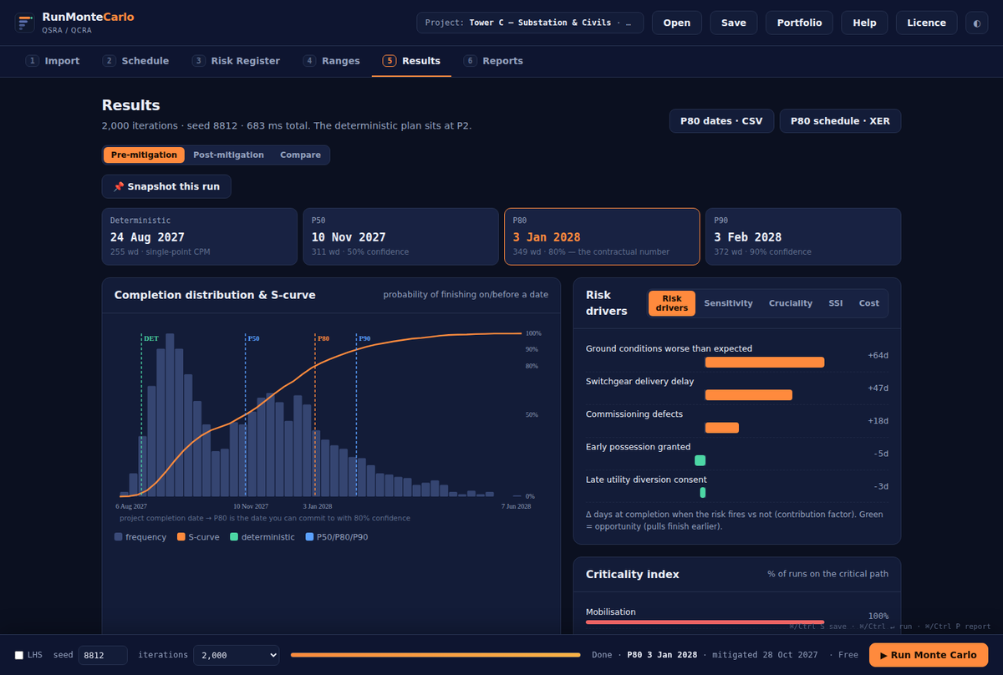Open the Ranges tab
1003x675 pixels.
coord(331,61)
